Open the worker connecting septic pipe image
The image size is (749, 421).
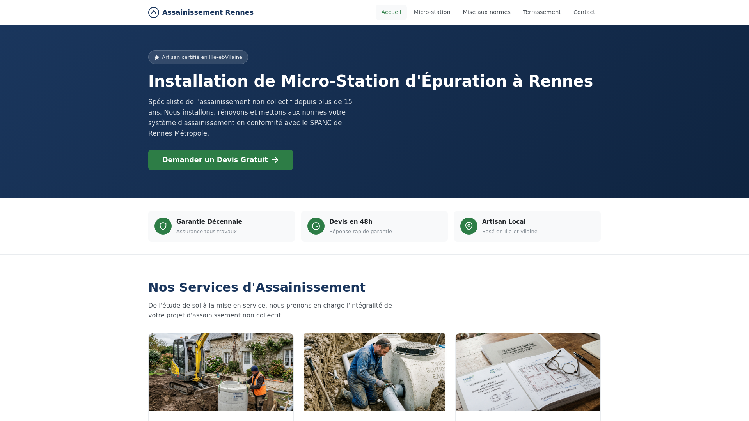pyautogui.click(x=374, y=372)
